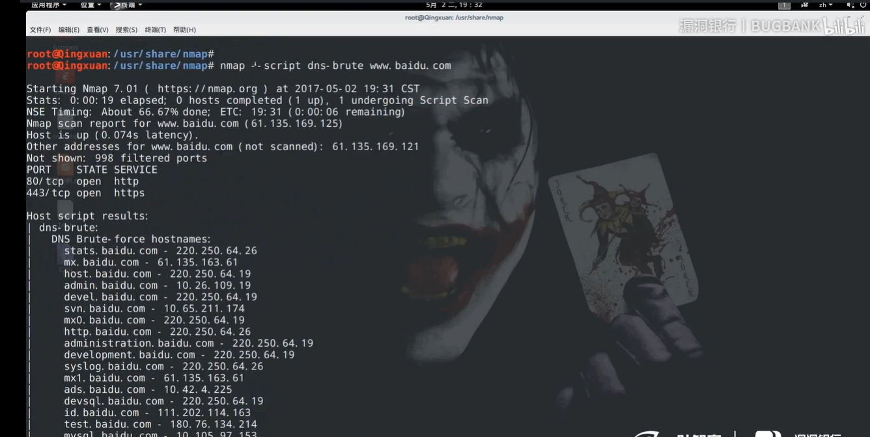Click the development.baidu.com result line

tap(179, 354)
